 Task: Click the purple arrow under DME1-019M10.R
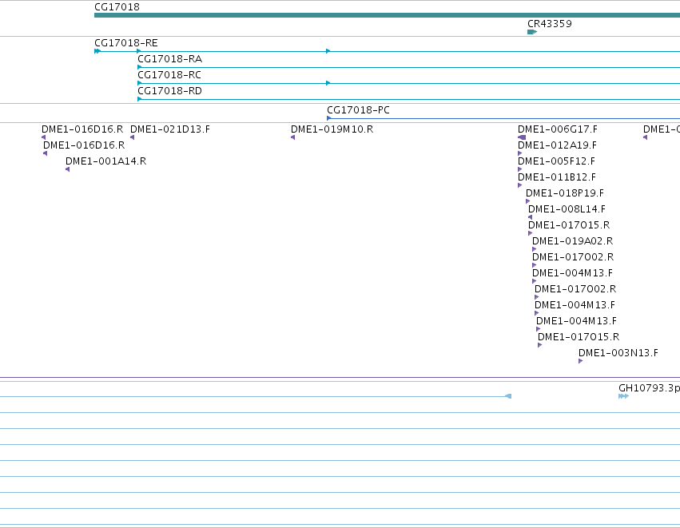coord(292,137)
